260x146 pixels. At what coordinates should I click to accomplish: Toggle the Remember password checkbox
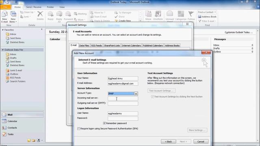pos(104,123)
